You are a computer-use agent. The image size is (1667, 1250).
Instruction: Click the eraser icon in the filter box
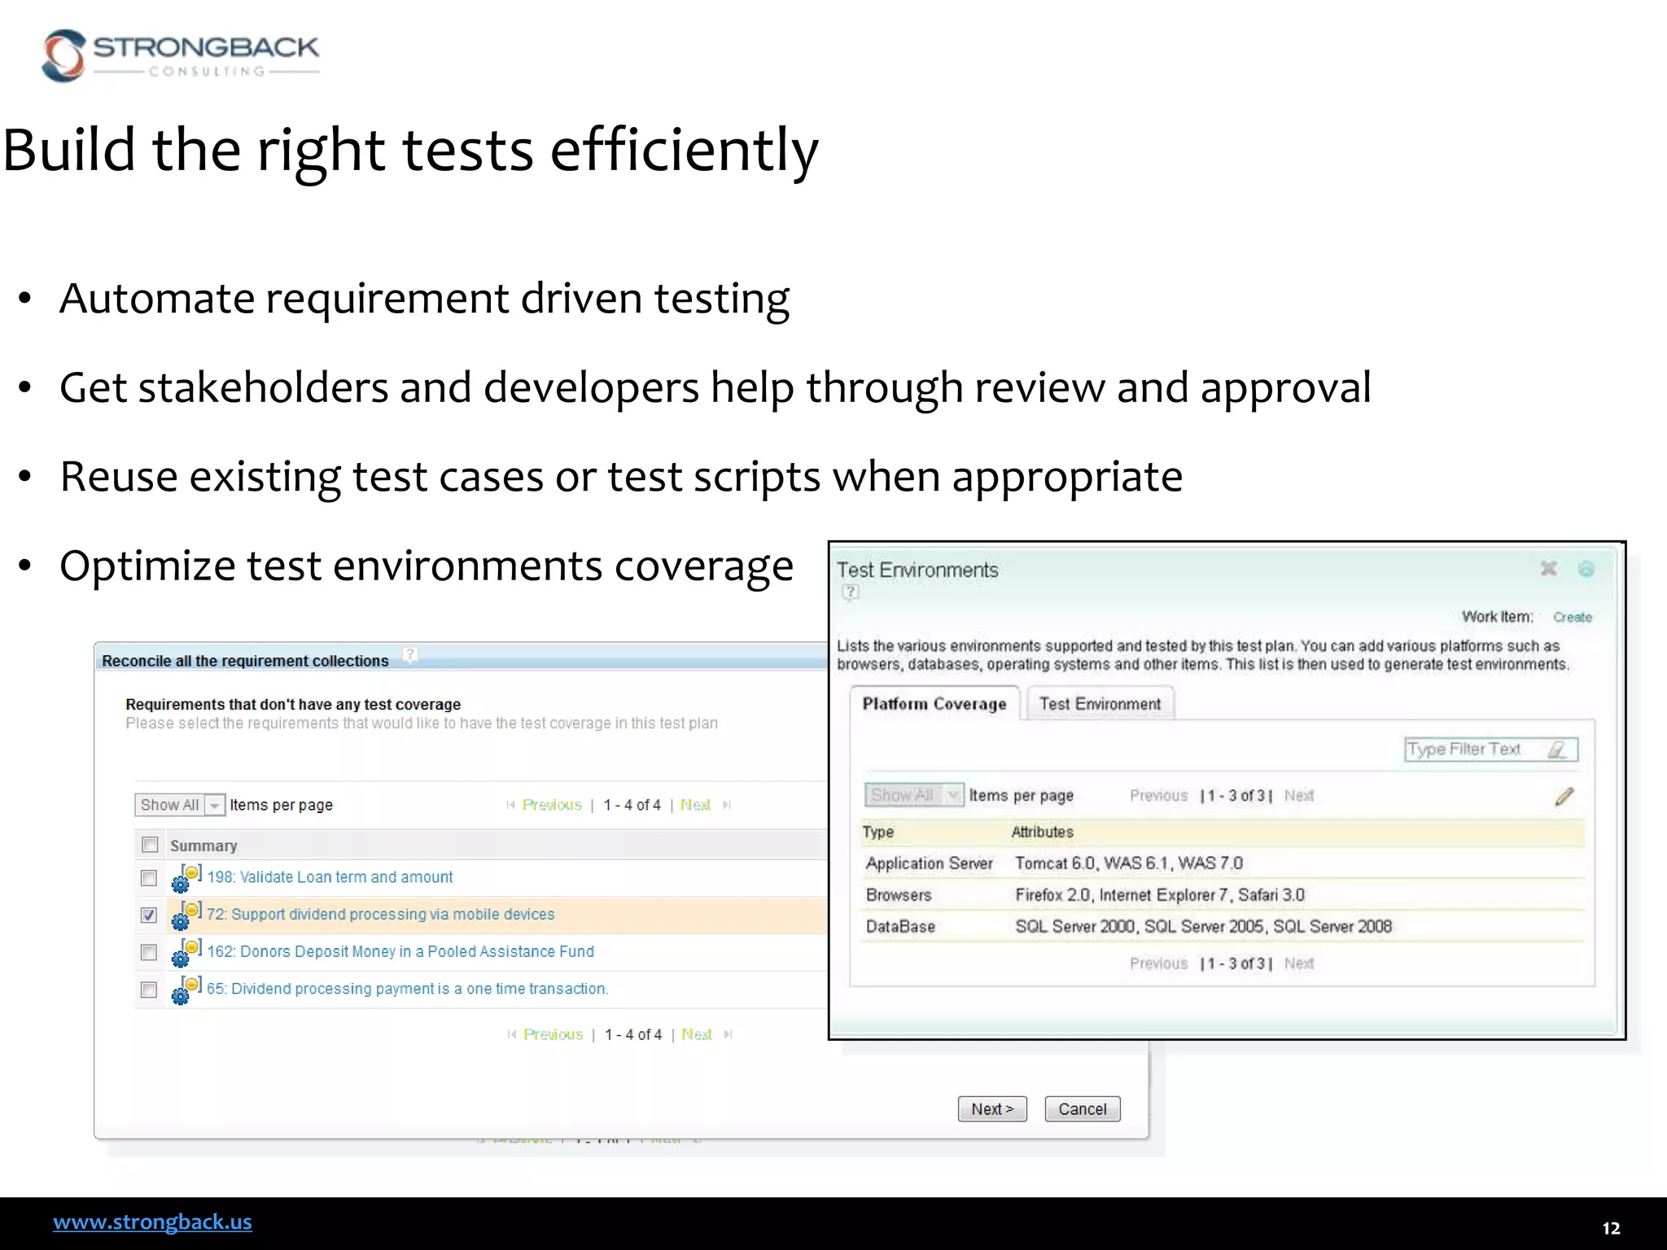click(1556, 750)
